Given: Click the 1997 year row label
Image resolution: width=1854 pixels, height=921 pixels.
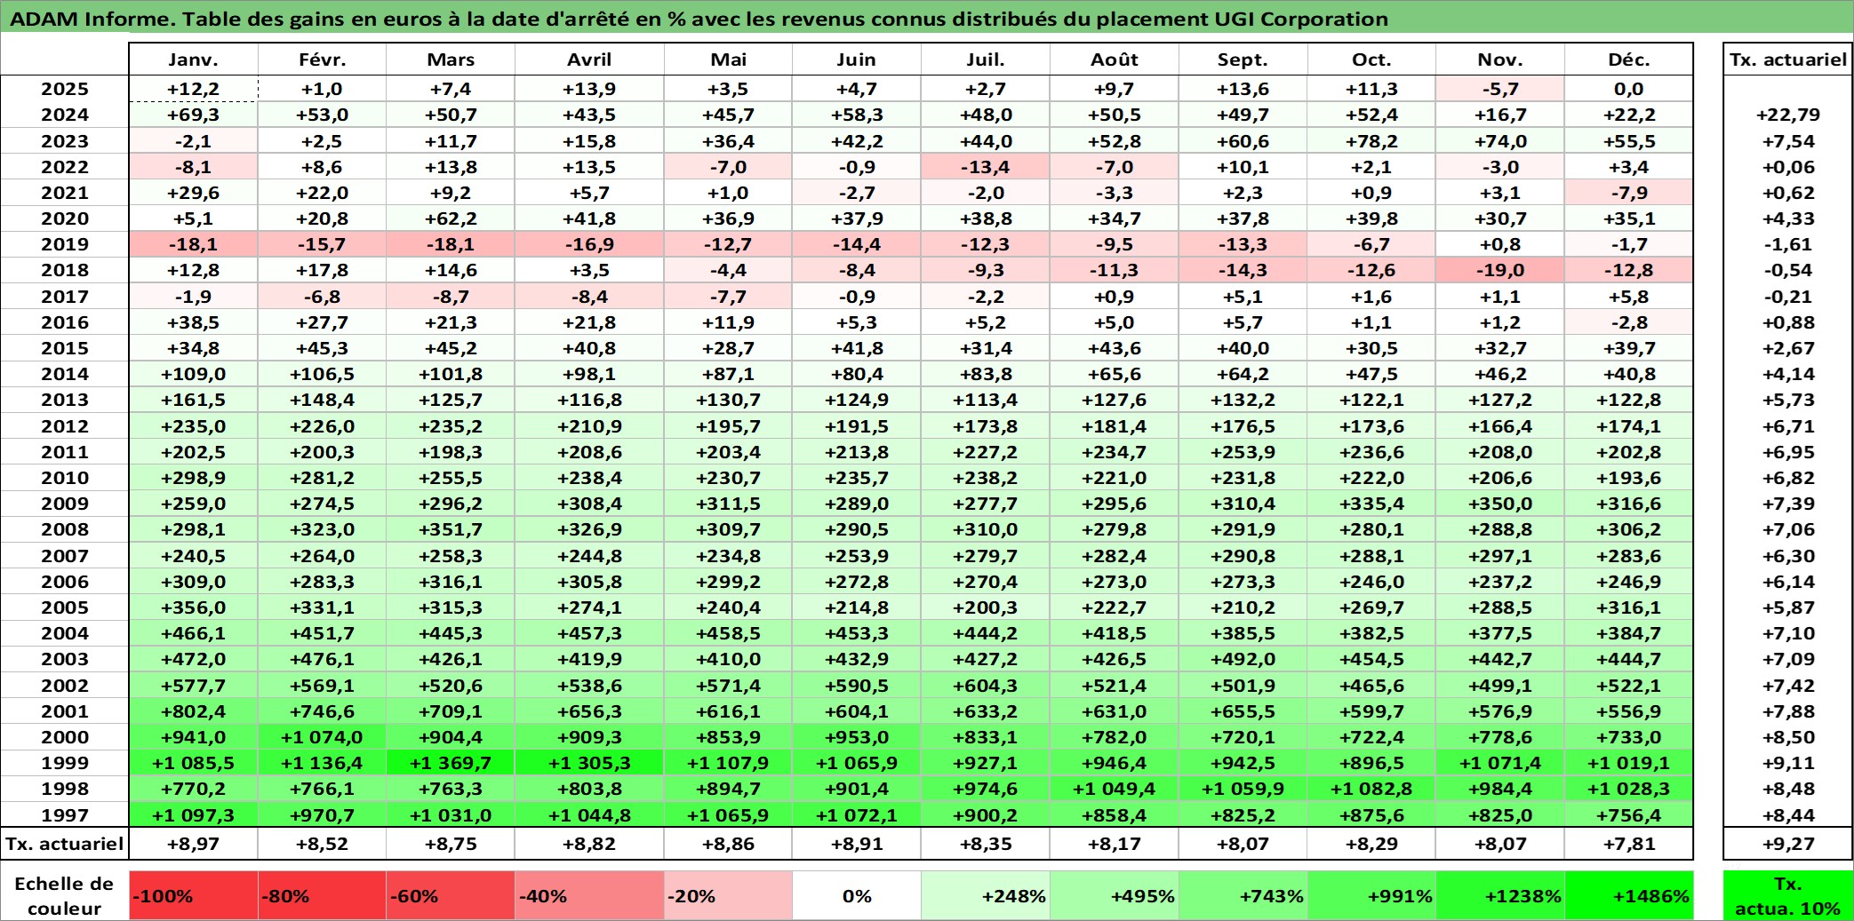Looking at the screenshot, I should point(65,814).
